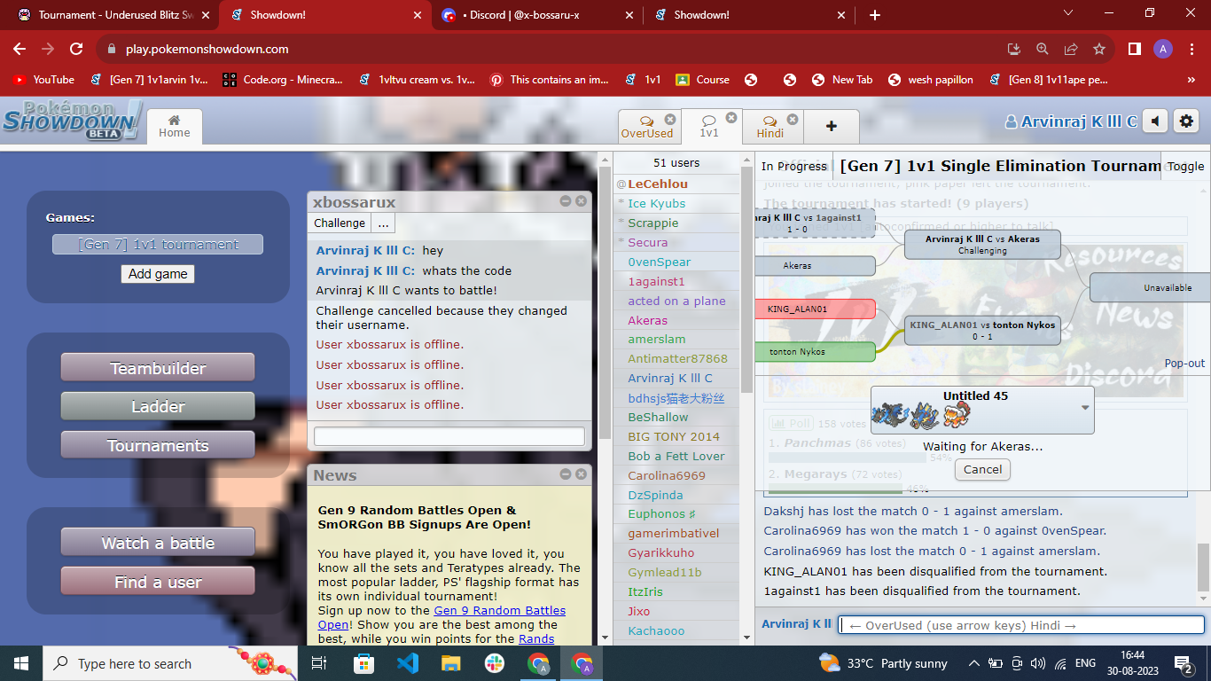The width and height of the screenshot is (1211, 681).
Task: Click the Teambuilder button
Action: 158,368
